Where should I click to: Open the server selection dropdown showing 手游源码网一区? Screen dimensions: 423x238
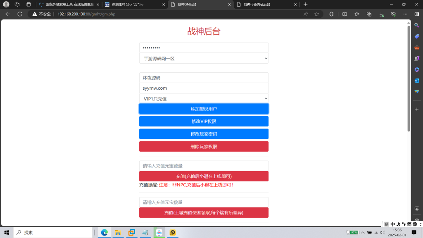coord(204,58)
